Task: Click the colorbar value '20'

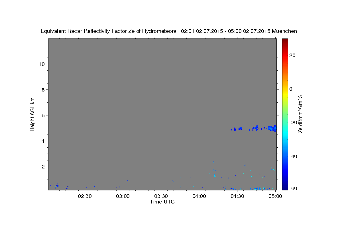Action: tap(292, 55)
